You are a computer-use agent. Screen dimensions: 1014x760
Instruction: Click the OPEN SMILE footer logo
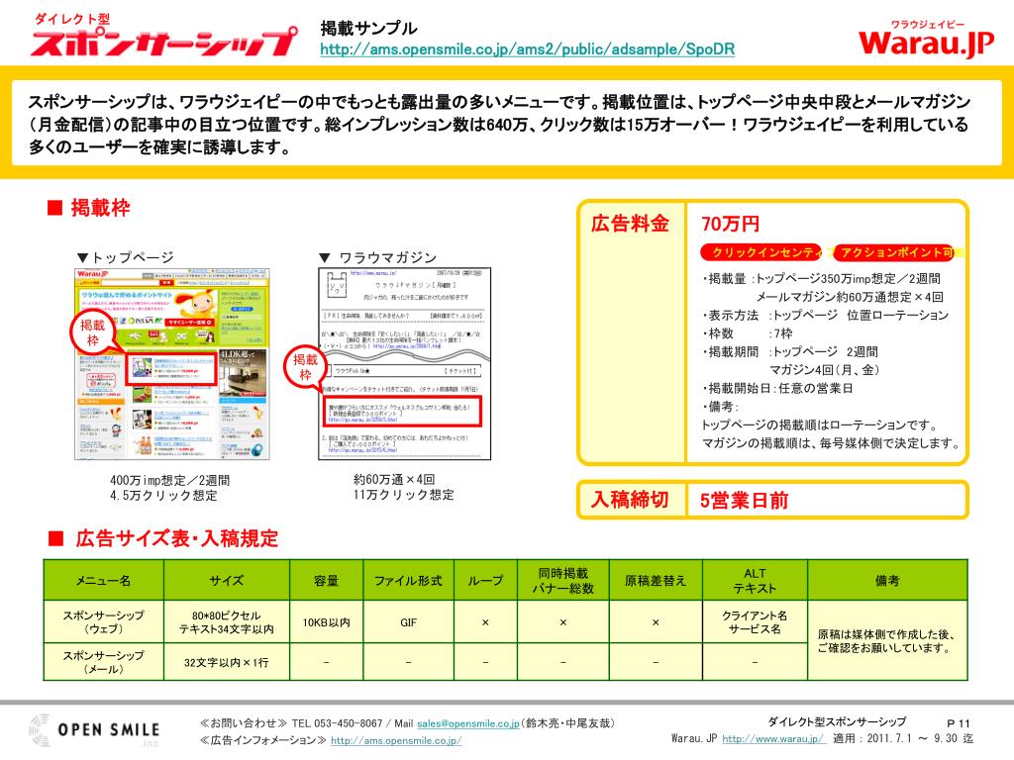pyautogui.click(x=94, y=730)
